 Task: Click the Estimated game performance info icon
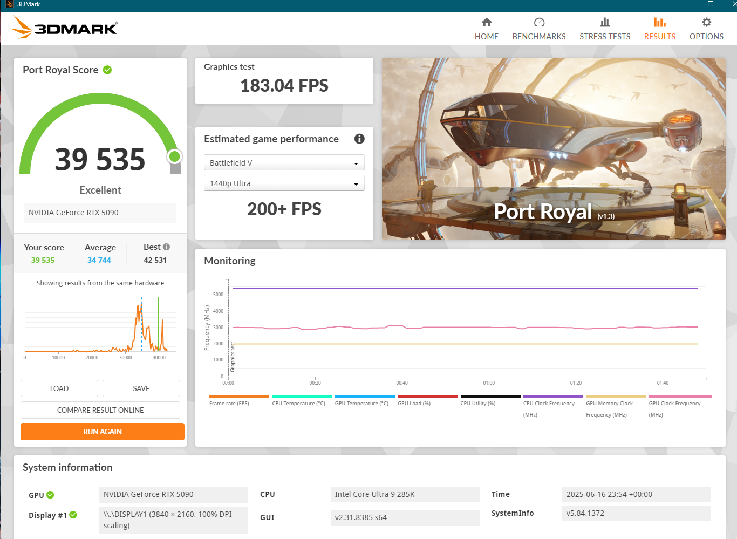(x=359, y=139)
